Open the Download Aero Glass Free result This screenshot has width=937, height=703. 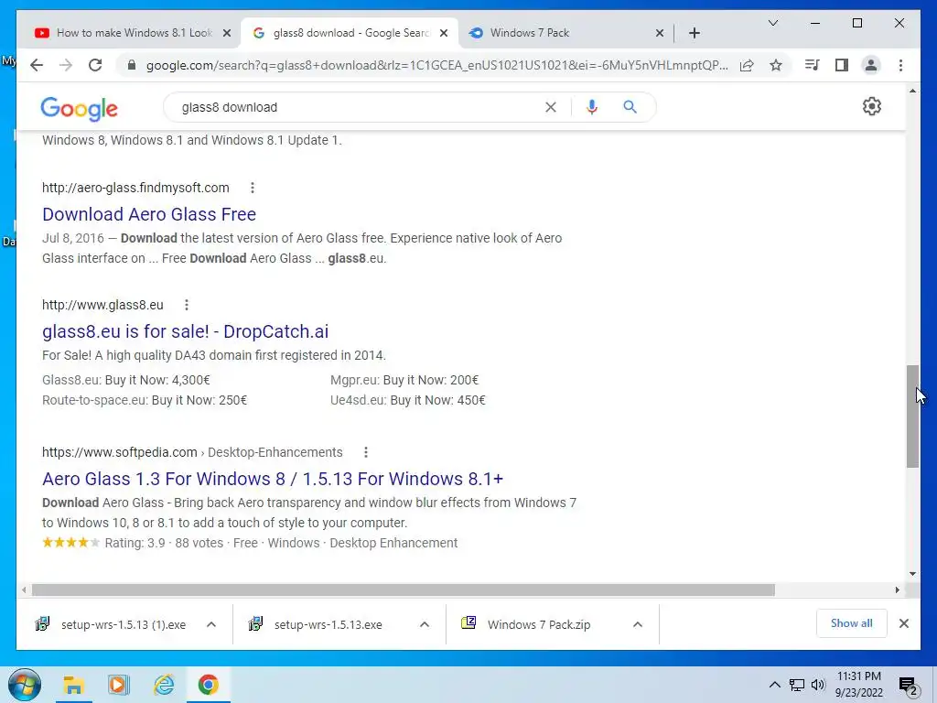149,214
